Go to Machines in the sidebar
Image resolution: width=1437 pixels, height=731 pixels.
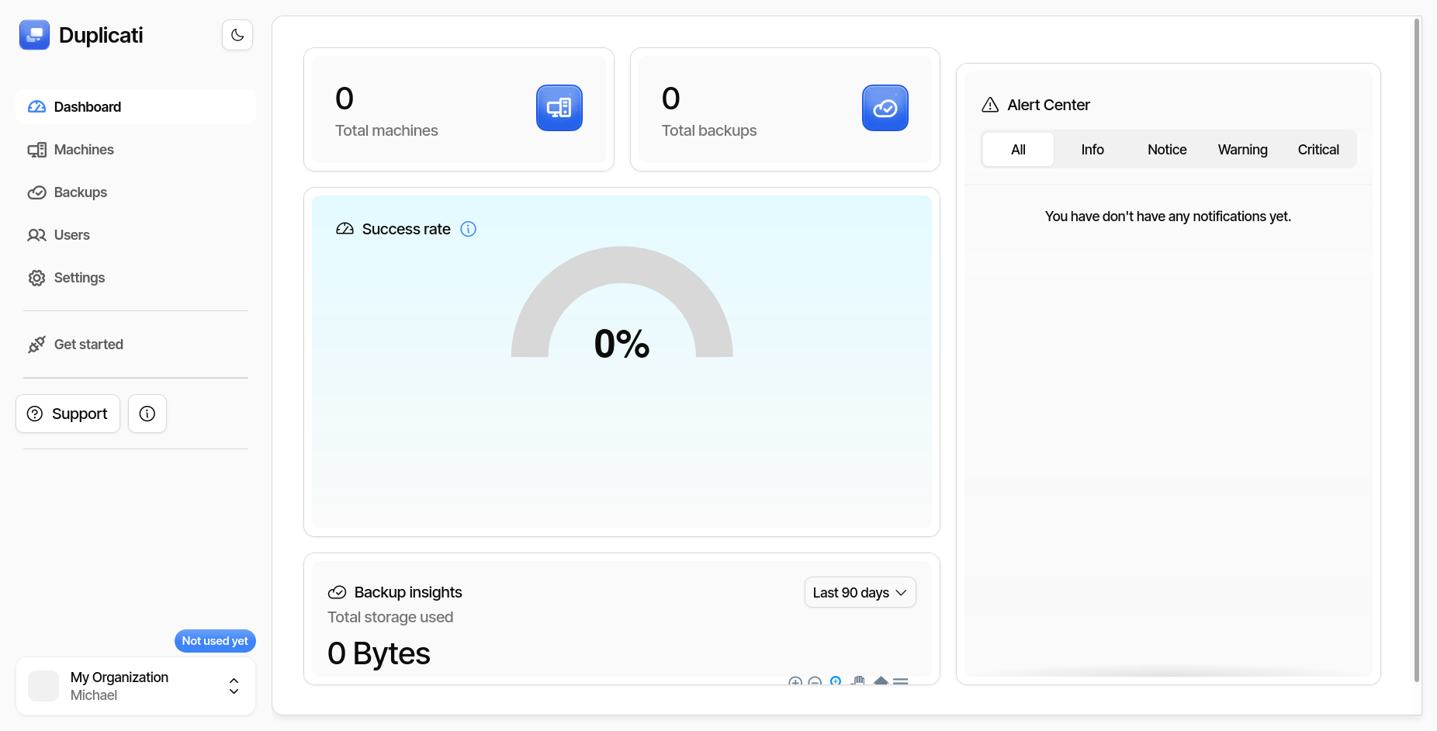tap(84, 150)
